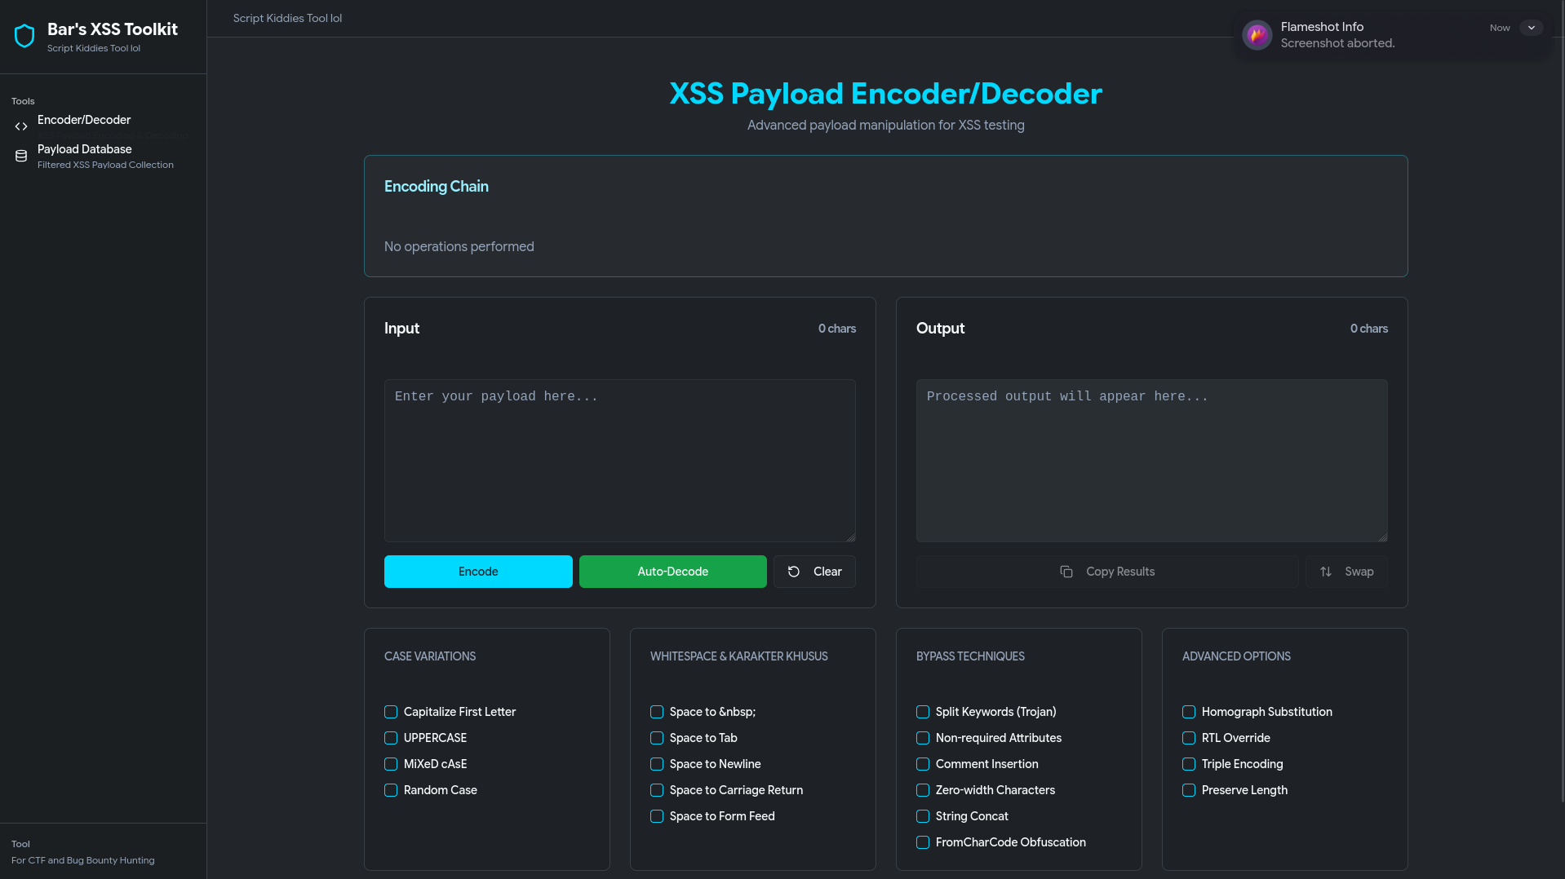The width and height of the screenshot is (1565, 879).
Task: Select the Encoder/Decoder code icon in sidebar
Action: 20,126
